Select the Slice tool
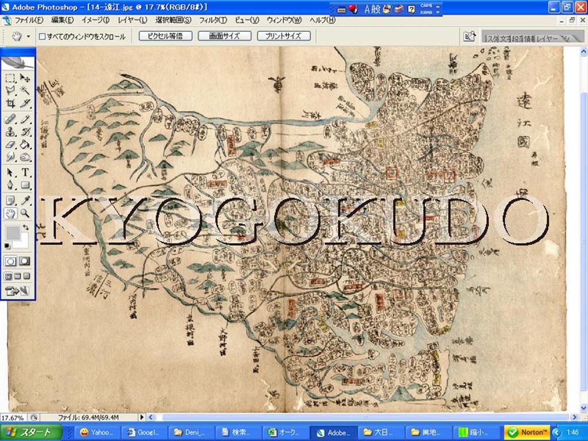The image size is (588, 441). [x=25, y=103]
